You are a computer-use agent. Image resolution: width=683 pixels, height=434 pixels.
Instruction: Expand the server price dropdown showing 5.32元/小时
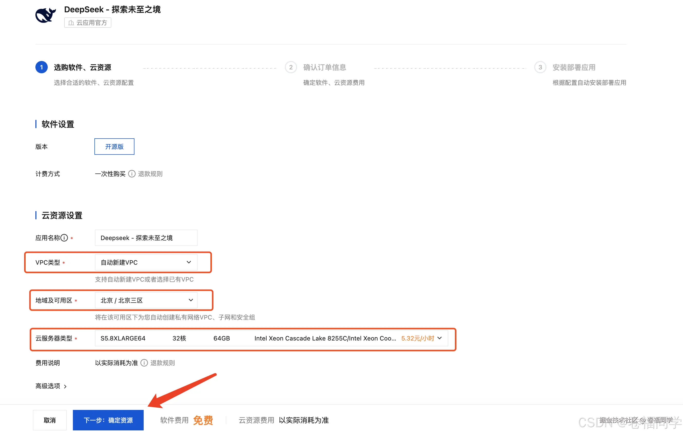click(439, 338)
